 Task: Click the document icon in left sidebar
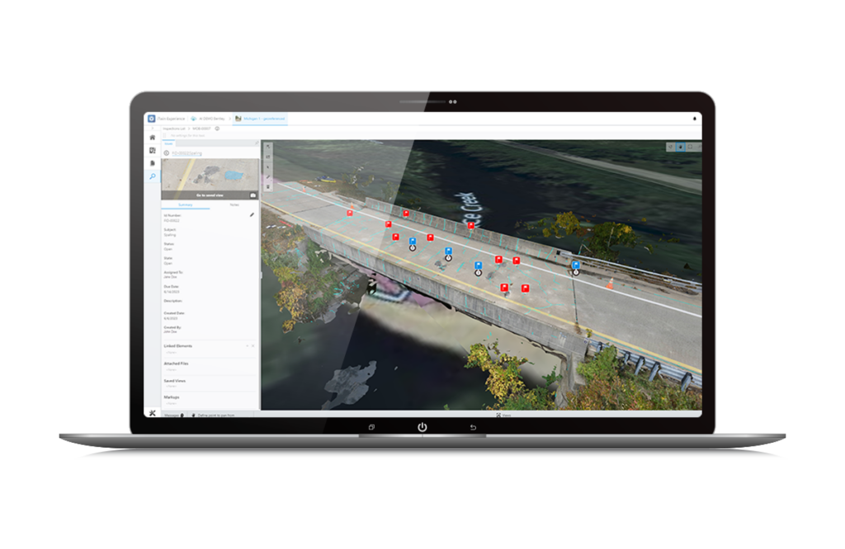152,163
